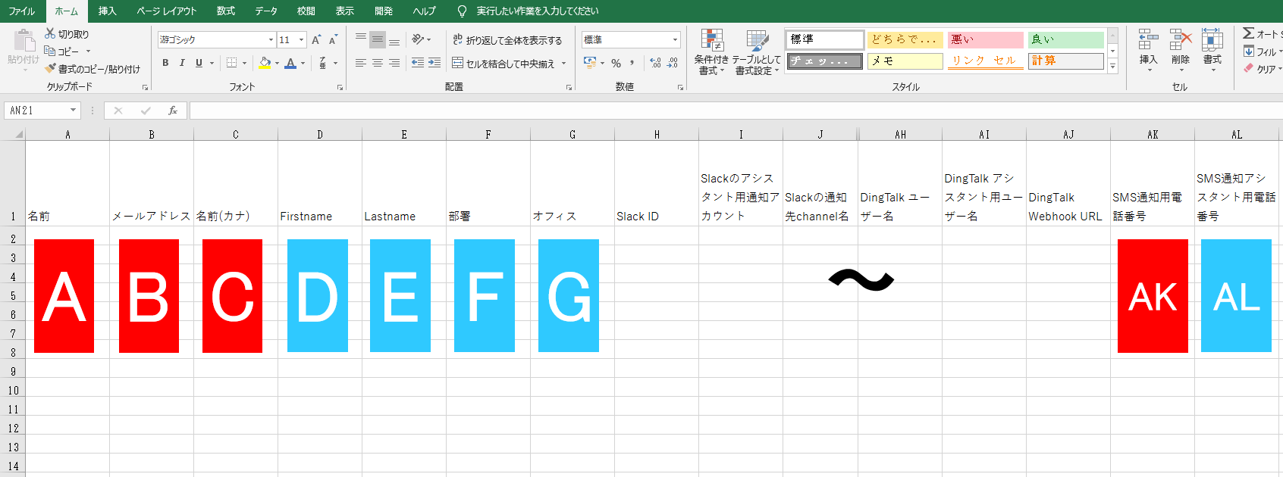This screenshot has width=1283, height=477.
Task: Switch to the データ (Data) tab
Action: click(265, 11)
